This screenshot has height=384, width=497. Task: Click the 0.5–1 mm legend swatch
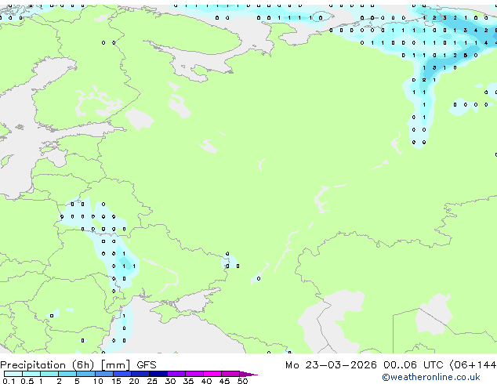coord(31,374)
